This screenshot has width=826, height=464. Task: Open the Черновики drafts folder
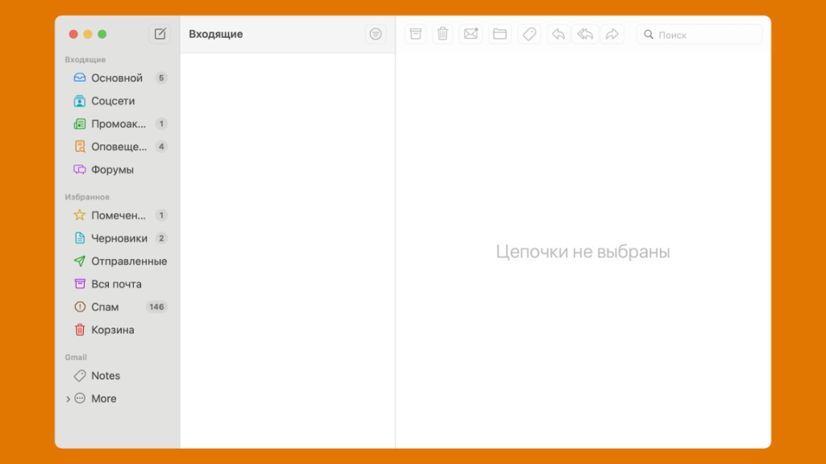coord(119,238)
